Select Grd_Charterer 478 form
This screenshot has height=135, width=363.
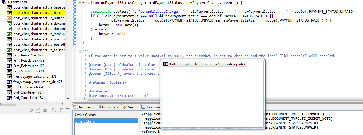click(28, 92)
